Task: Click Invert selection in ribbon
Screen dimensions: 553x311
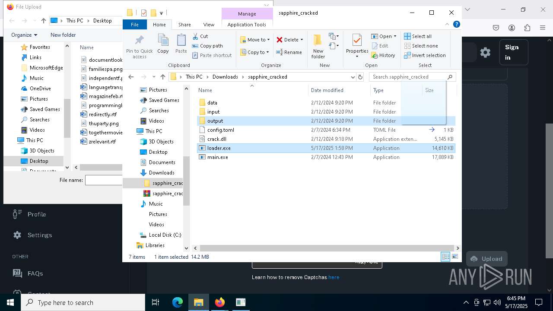Action: pos(425,55)
